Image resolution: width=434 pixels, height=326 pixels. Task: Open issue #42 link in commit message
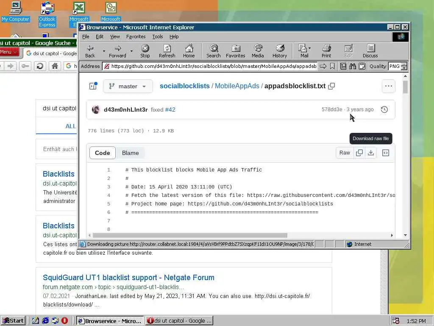pyautogui.click(x=170, y=110)
